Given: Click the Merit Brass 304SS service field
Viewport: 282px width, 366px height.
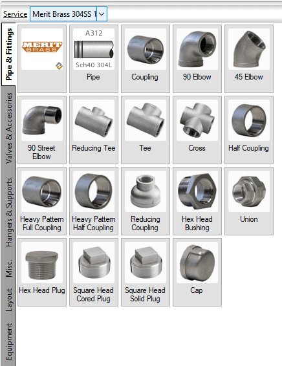Looking at the screenshot, I should point(63,14).
